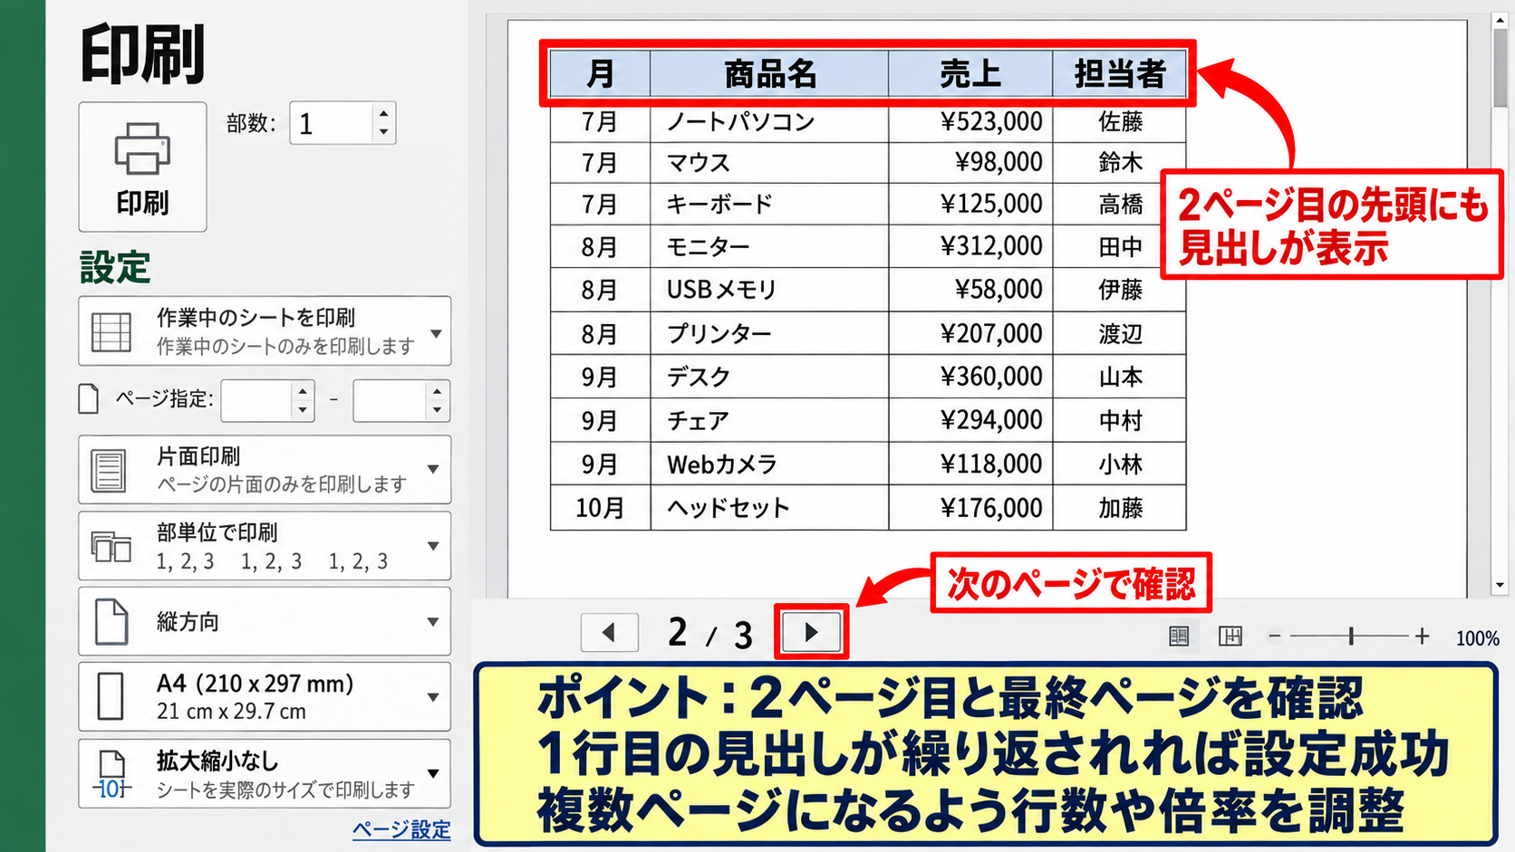The width and height of the screenshot is (1515, 852).
Task: Click the large 印刷 print button
Action: click(x=142, y=167)
